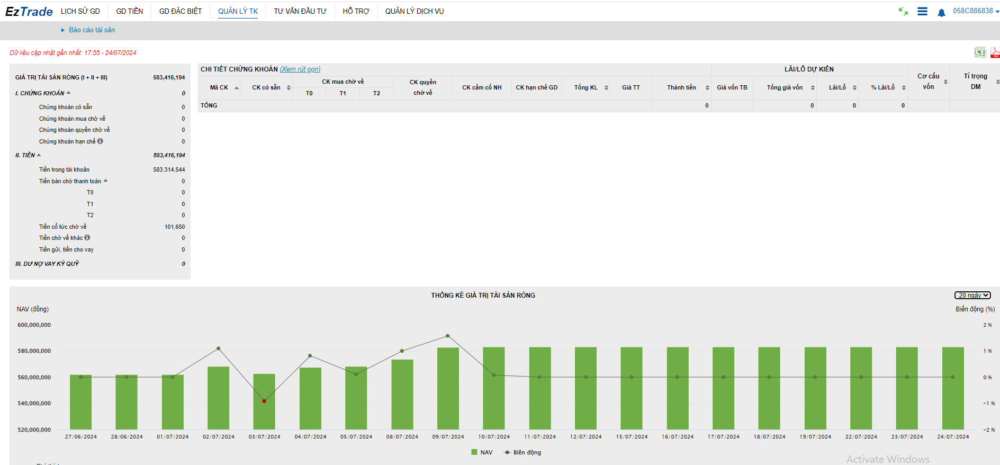
Task: Open the EzTrade logo home
Action: tap(29, 11)
